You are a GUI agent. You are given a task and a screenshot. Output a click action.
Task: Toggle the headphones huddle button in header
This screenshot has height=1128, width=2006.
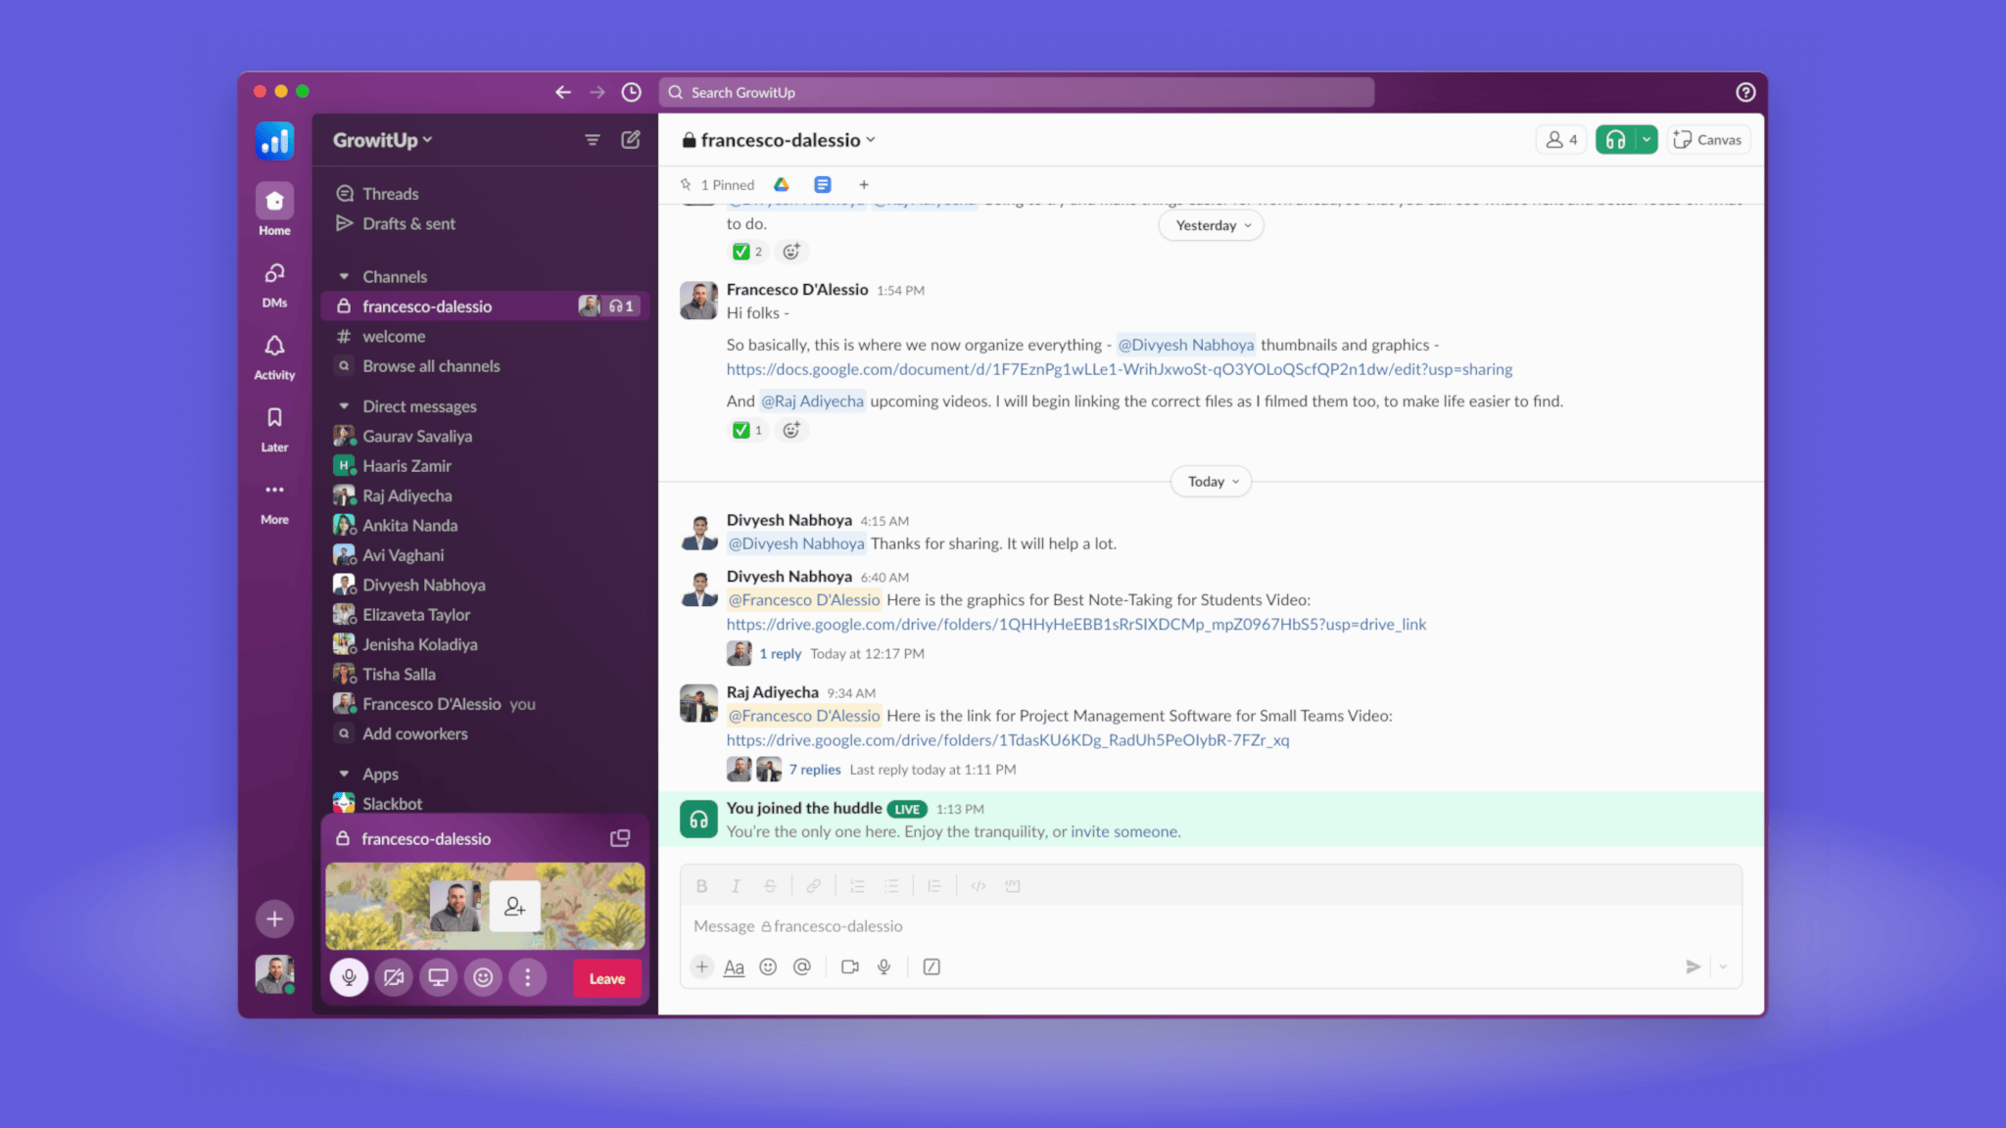1615,140
